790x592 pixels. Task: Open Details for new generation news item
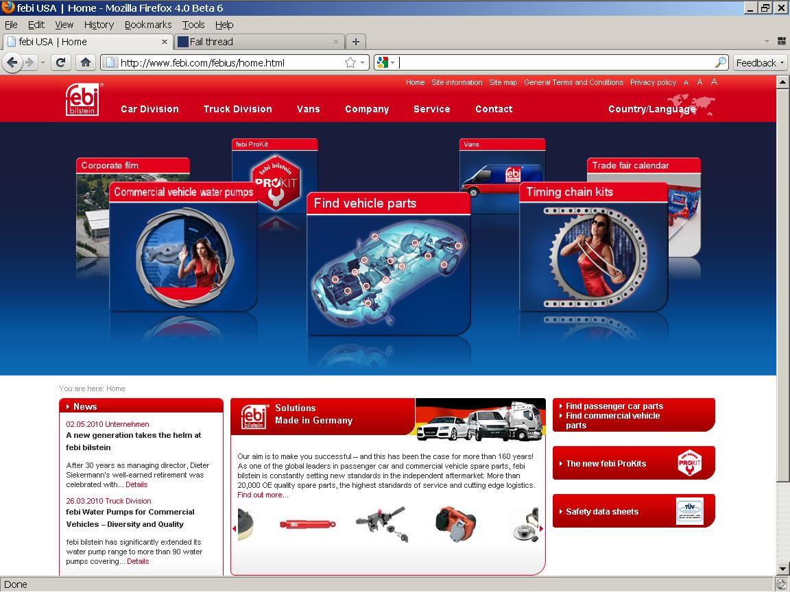136,485
